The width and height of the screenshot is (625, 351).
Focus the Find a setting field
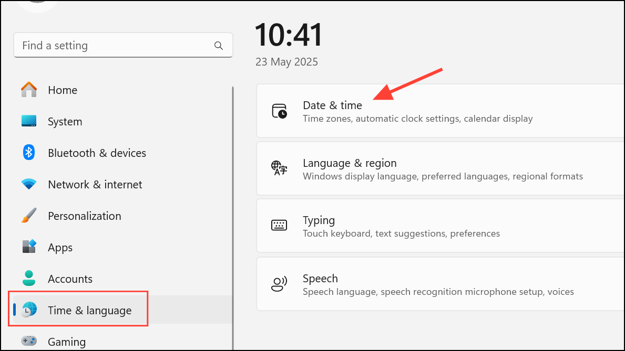click(x=123, y=45)
